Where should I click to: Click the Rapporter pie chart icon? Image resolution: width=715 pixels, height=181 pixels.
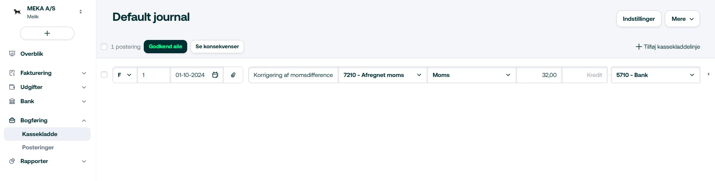12,161
